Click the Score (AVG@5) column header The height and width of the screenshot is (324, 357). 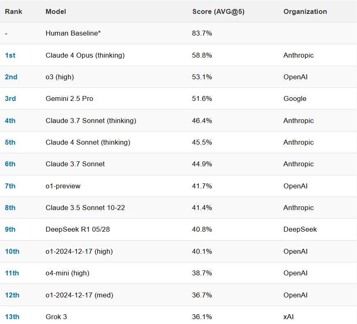coord(218,11)
